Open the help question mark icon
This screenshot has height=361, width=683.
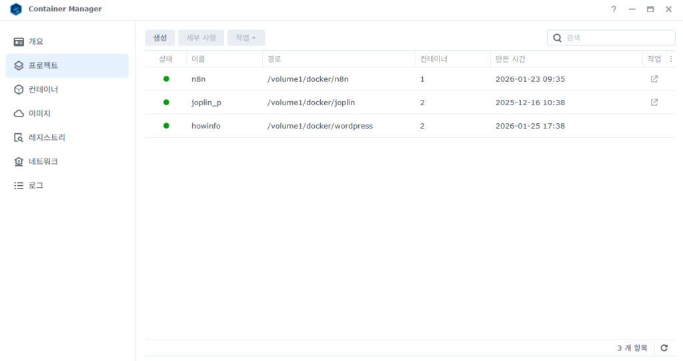tap(614, 9)
